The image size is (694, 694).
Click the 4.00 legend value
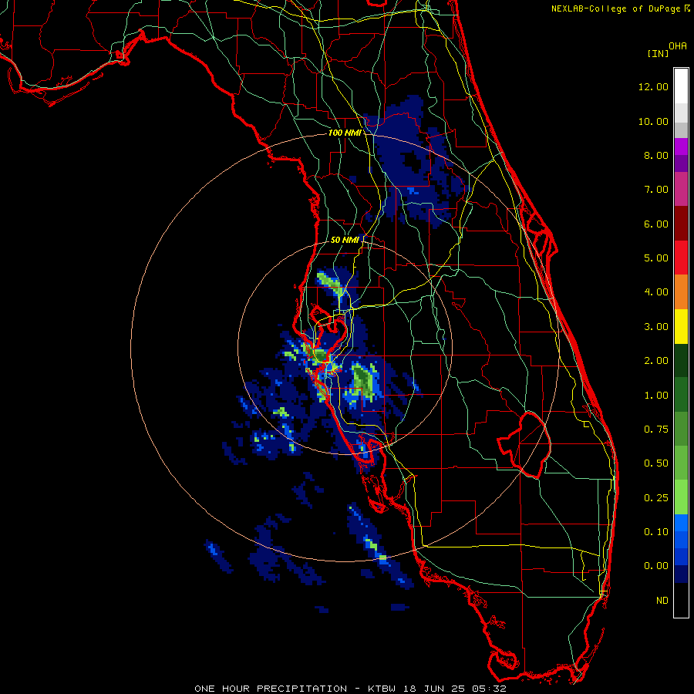point(656,292)
